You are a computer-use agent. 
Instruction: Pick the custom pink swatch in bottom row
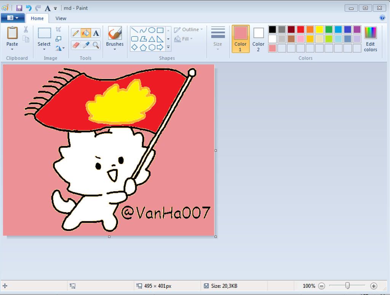tap(272, 48)
